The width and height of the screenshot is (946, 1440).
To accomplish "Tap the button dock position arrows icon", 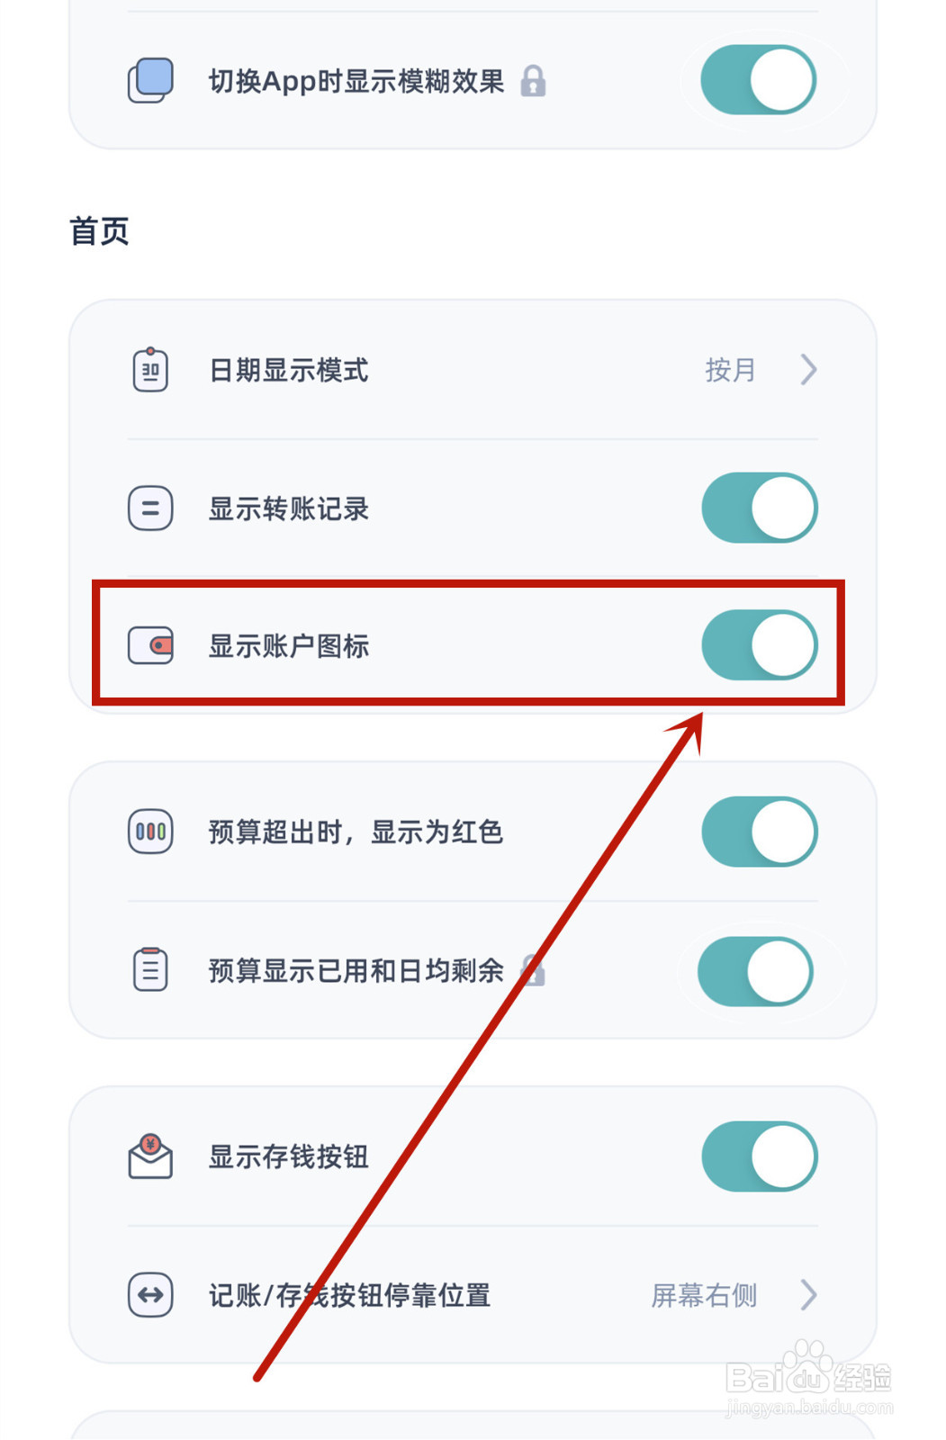I will coord(150,1295).
